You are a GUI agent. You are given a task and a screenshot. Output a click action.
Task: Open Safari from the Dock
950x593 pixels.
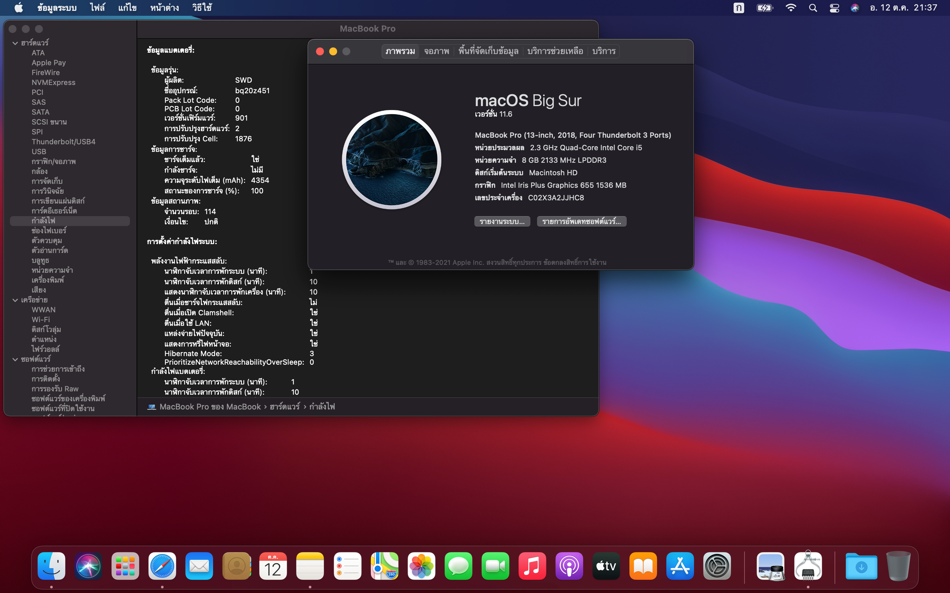point(162,566)
